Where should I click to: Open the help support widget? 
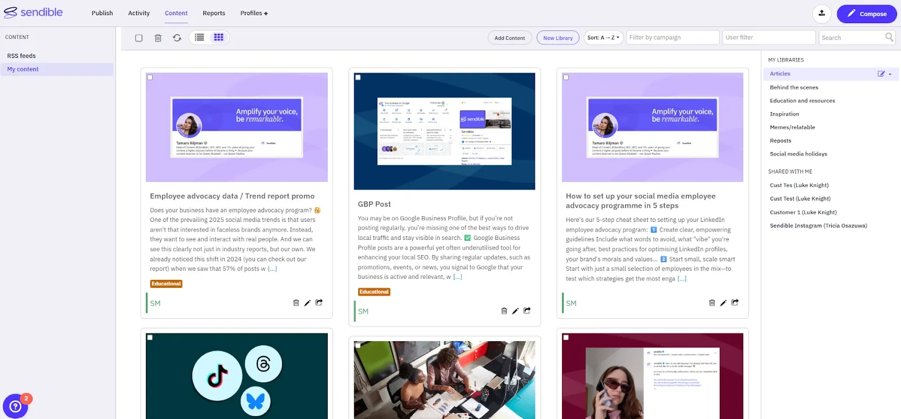coord(15,406)
